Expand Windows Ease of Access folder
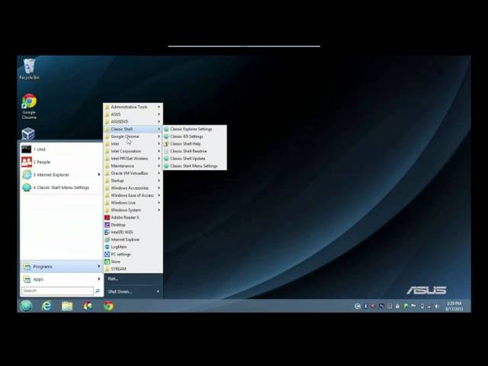The image size is (488, 366). pos(133,195)
